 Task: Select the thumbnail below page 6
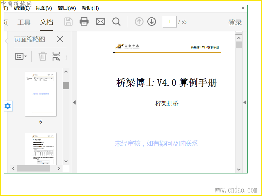click(x=41, y=149)
